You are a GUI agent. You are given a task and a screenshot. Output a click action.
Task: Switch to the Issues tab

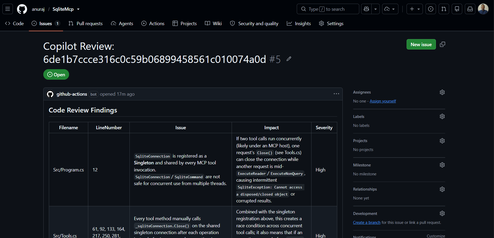click(46, 23)
